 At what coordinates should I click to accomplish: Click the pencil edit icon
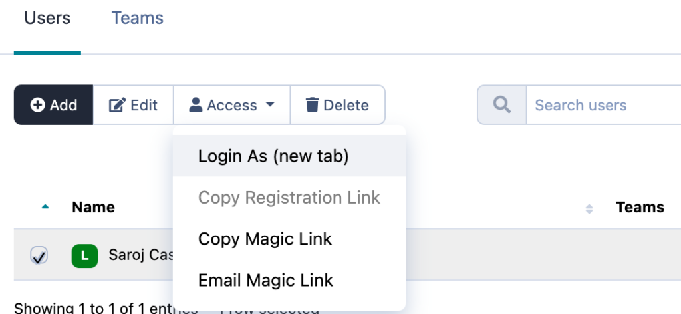click(117, 105)
